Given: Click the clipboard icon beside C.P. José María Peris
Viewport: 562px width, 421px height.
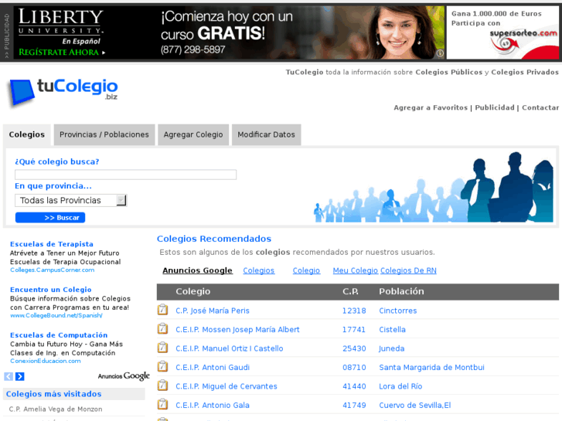Looking at the screenshot, I should coord(162,310).
